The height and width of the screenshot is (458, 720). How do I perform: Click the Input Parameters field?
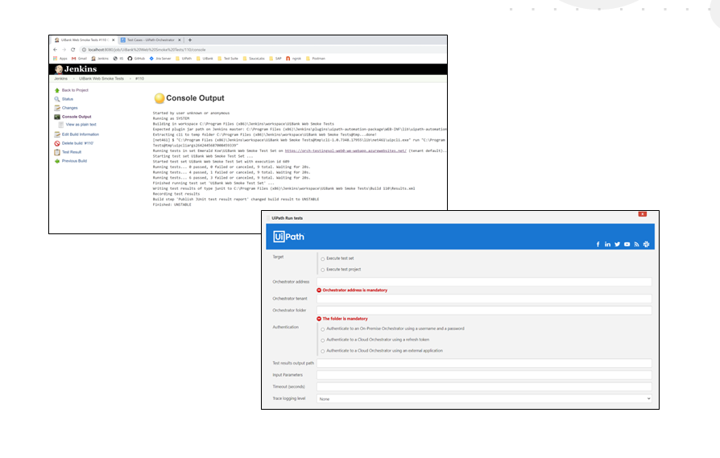(x=485, y=375)
